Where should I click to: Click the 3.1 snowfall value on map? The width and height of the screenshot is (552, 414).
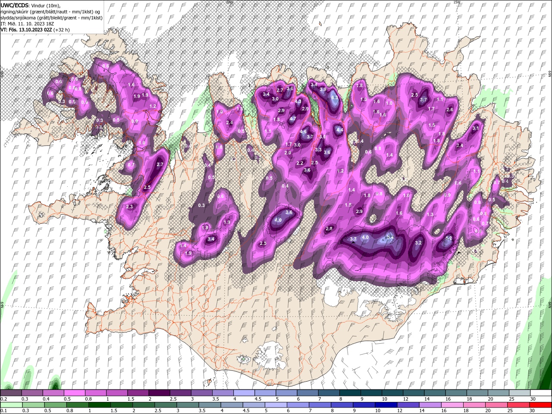pos(476,128)
